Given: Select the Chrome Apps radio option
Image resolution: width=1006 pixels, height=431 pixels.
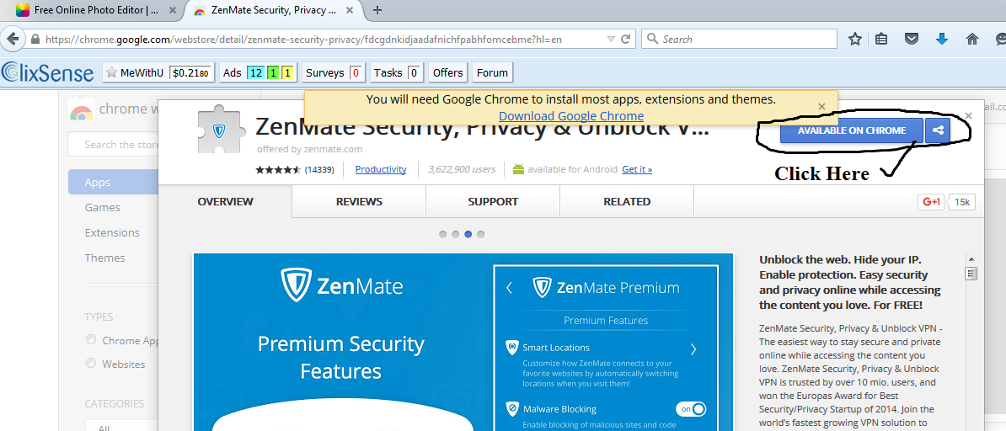Looking at the screenshot, I should pos(91,340).
